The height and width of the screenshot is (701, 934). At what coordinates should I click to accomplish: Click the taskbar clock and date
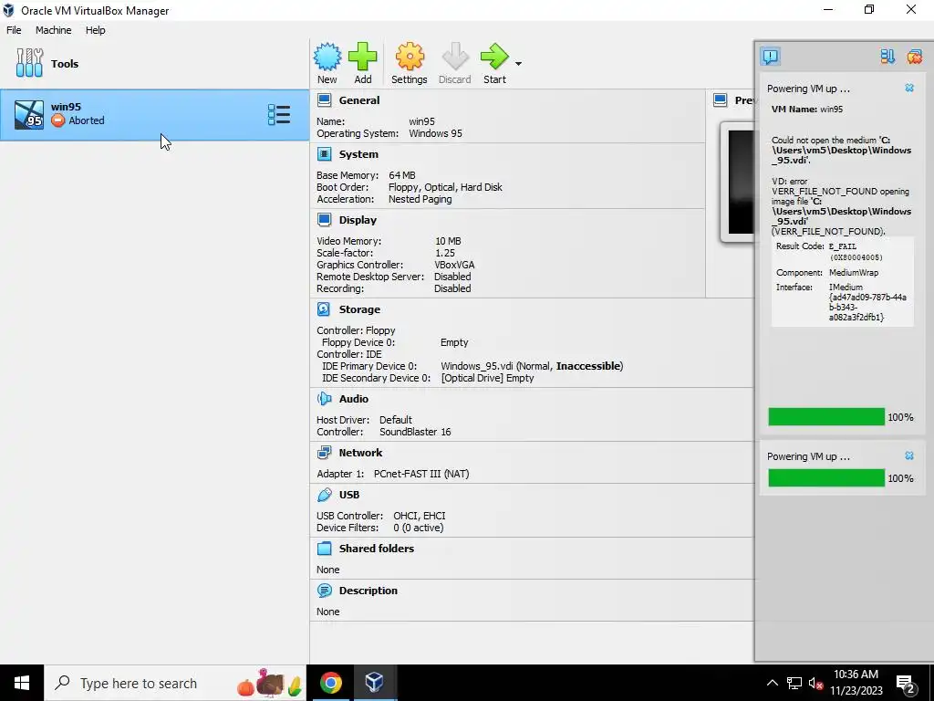(x=856, y=683)
